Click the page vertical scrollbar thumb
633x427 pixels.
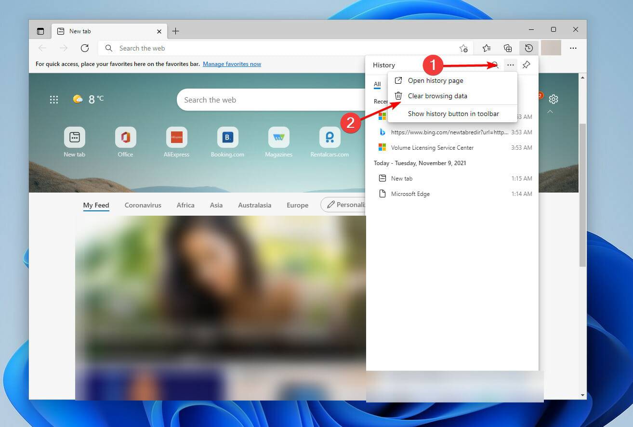582,195
